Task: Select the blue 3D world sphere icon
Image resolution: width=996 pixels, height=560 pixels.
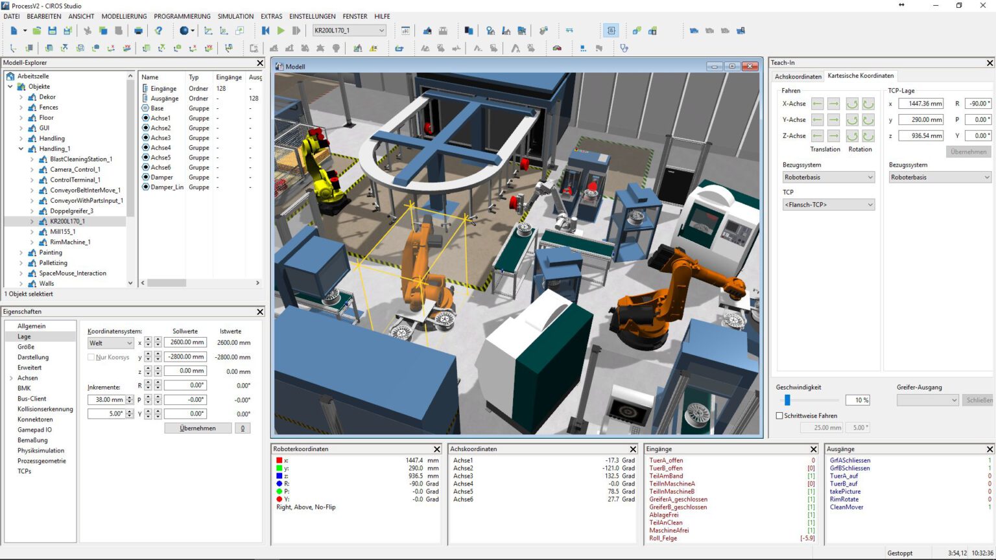Action: point(182,30)
